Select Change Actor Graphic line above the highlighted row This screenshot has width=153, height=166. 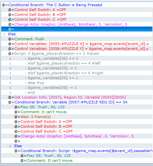pos(77,24)
